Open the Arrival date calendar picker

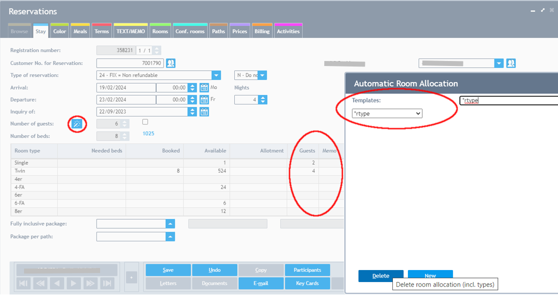204,87
